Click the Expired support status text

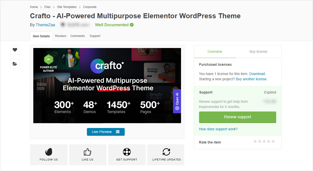point(270,92)
